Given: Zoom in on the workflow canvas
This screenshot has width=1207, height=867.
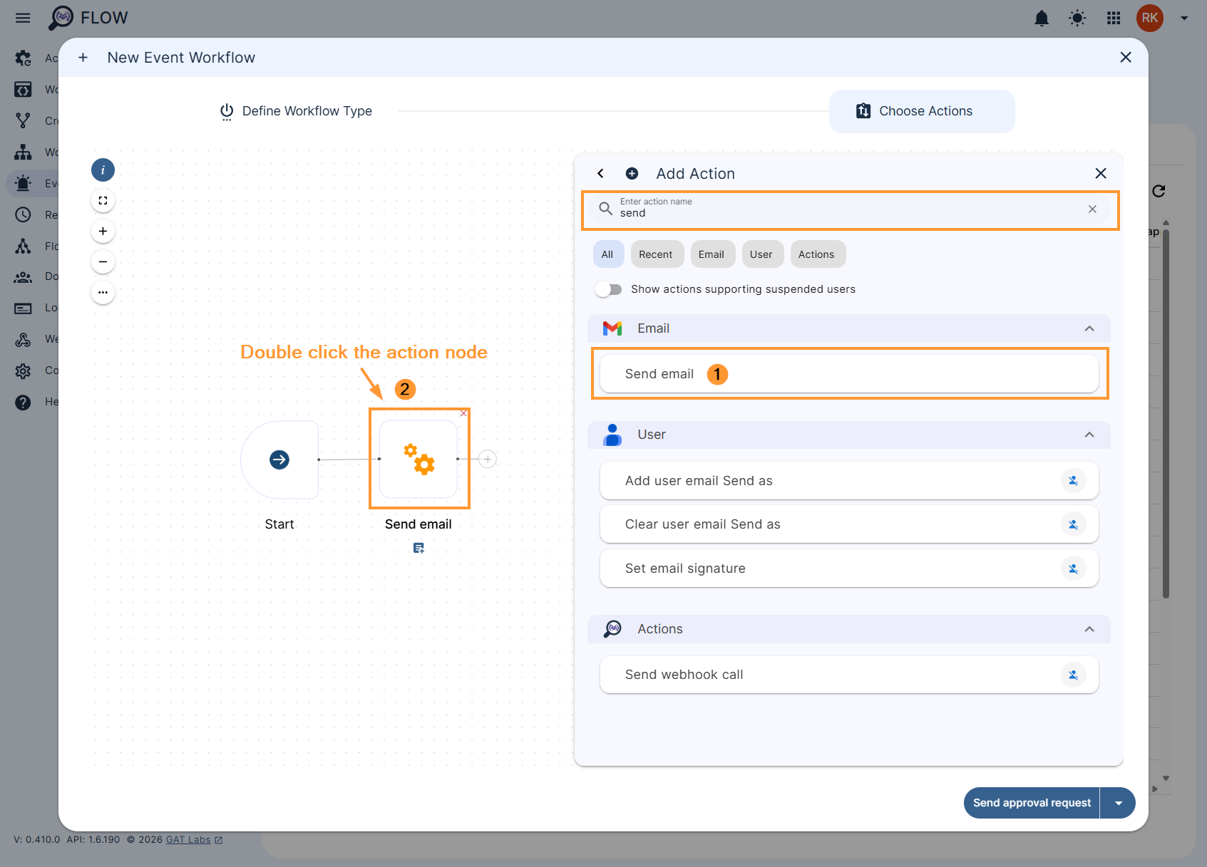Looking at the screenshot, I should tap(103, 231).
